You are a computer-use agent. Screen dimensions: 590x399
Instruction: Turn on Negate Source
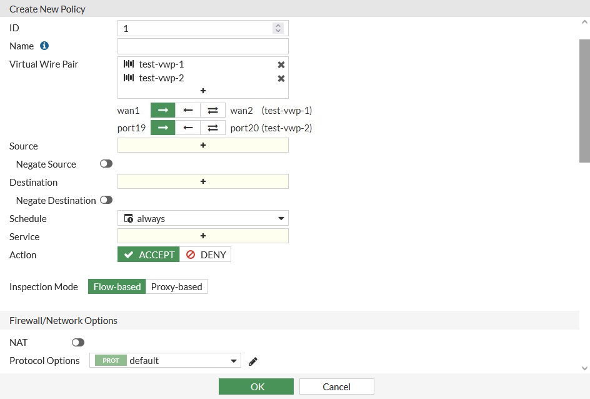[106, 163]
